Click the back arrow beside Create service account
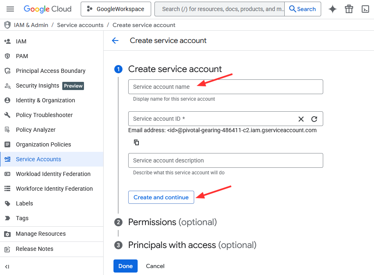The height and width of the screenshot is (275, 374). pos(115,41)
